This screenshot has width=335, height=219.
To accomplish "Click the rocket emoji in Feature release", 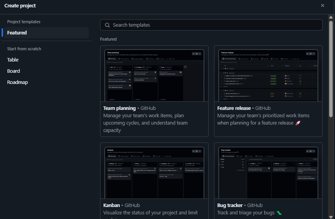I will (x=298, y=123).
